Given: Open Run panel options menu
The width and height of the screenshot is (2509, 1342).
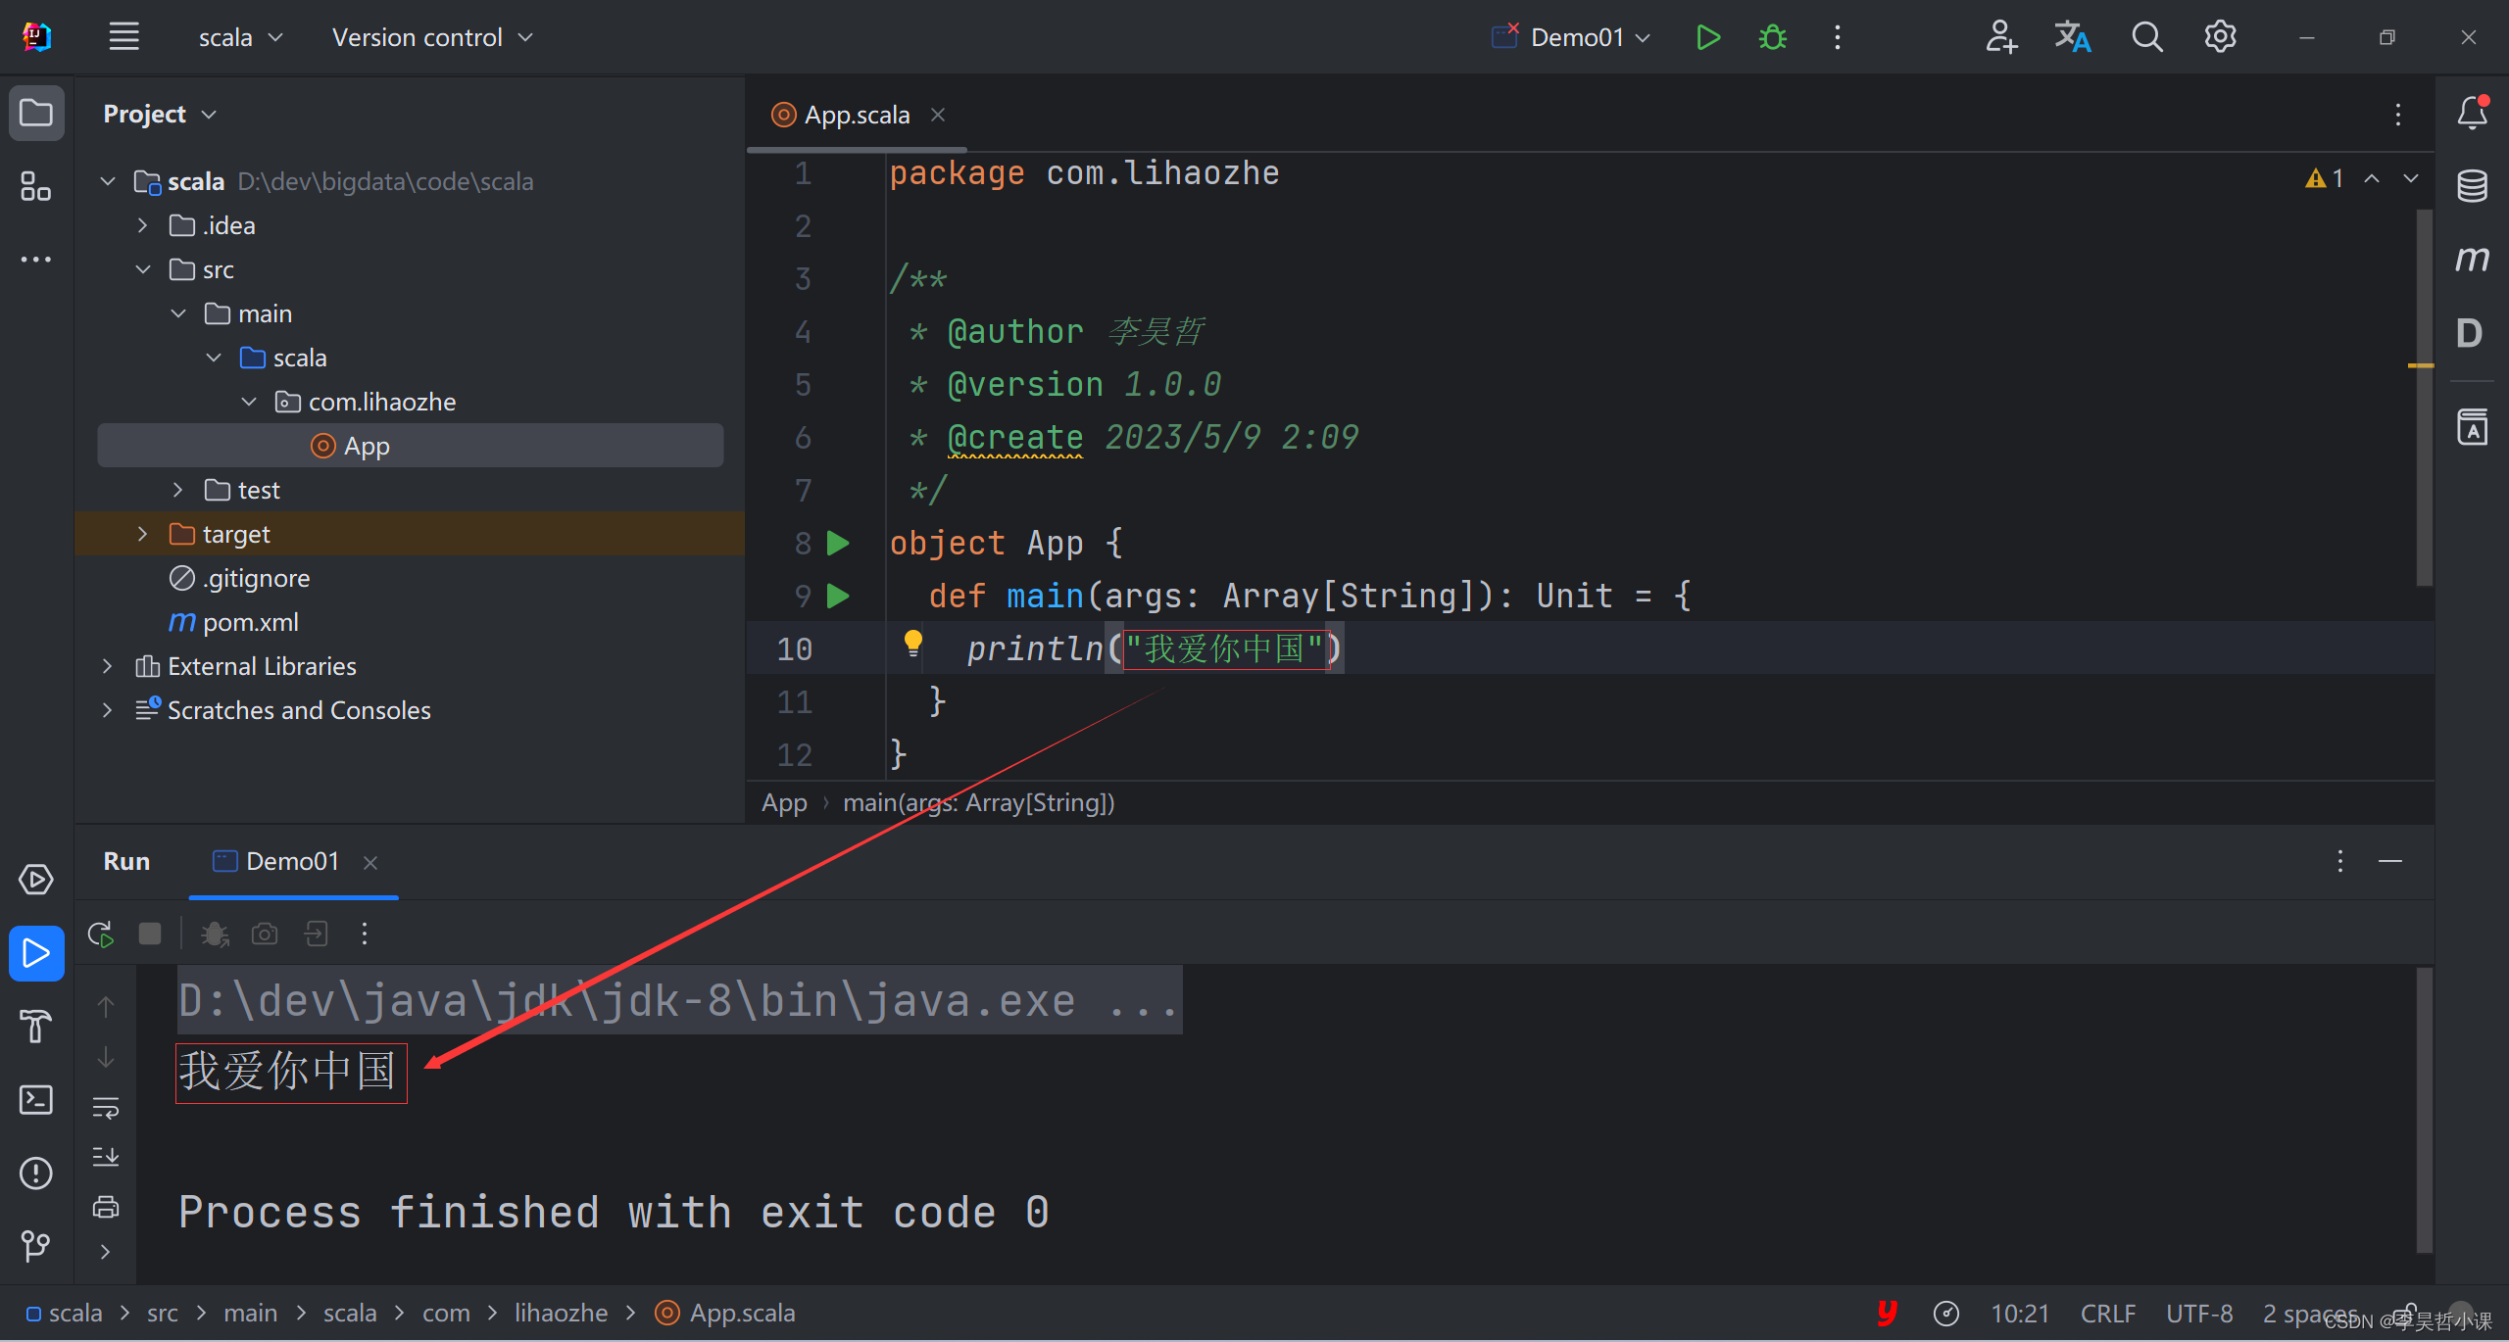Looking at the screenshot, I should coord(2340,861).
